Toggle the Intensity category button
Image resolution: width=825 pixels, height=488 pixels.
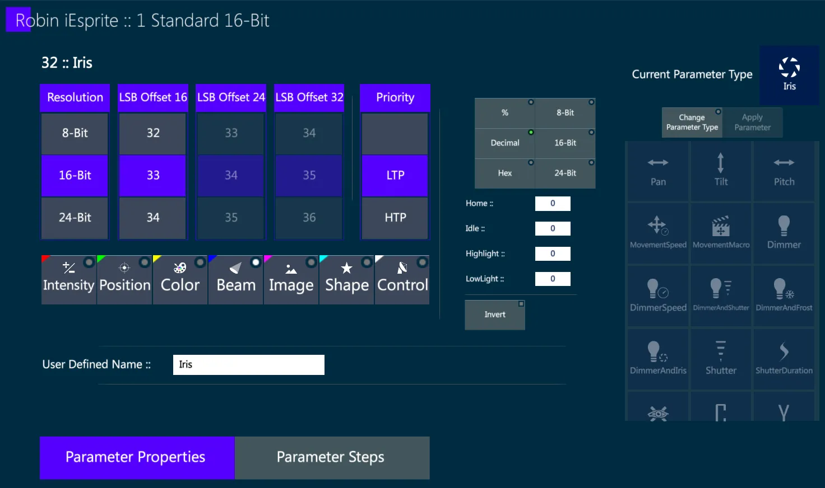click(68, 280)
